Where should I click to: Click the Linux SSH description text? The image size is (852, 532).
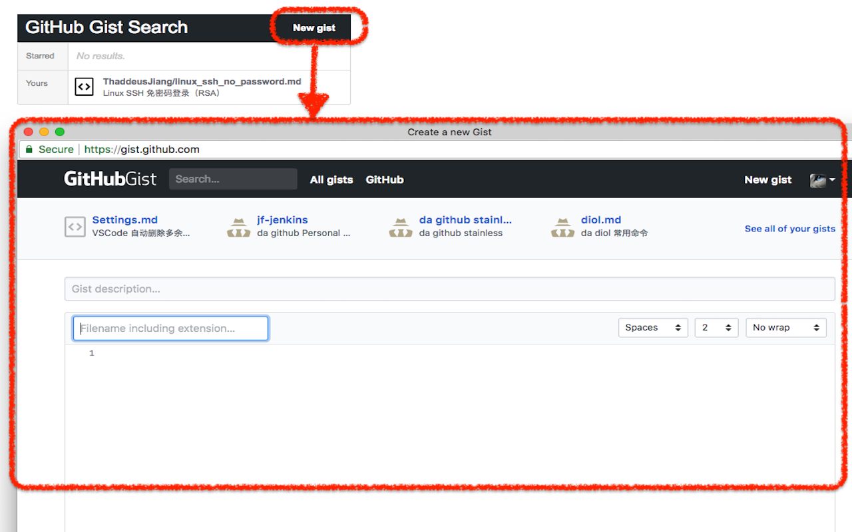point(162,93)
